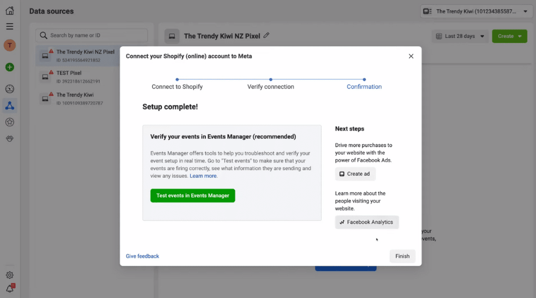Open the Overview gauge icon in the sidebar
This screenshot has height=298, width=536.
click(x=10, y=89)
